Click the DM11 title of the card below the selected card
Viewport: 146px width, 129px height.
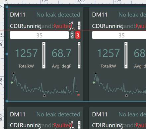[x=18, y=114]
